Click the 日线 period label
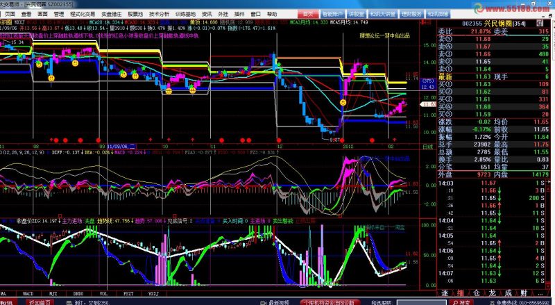The height and width of the screenshot is (305, 555). [428, 147]
